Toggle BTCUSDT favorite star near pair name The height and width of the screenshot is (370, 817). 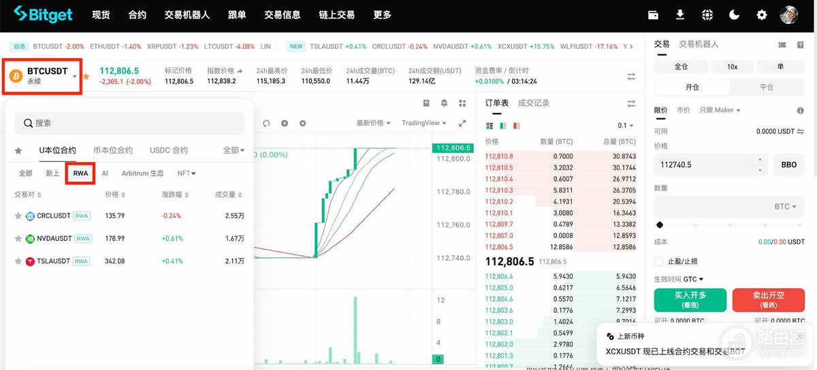86,76
